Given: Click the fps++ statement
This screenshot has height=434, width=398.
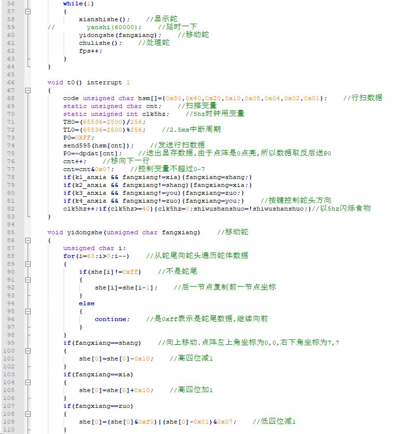Looking at the screenshot, I should click(x=91, y=51).
